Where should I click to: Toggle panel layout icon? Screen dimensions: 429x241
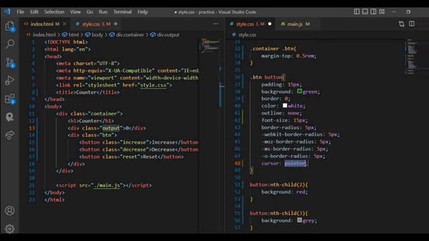pos(365,11)
